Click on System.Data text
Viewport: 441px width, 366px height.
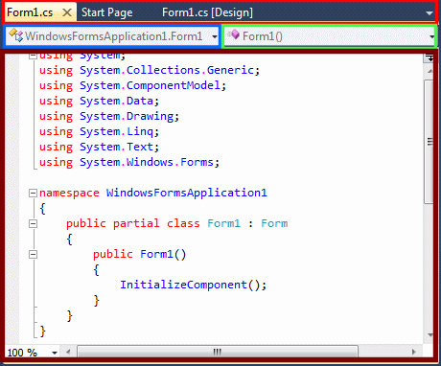[x=116, y=101]
